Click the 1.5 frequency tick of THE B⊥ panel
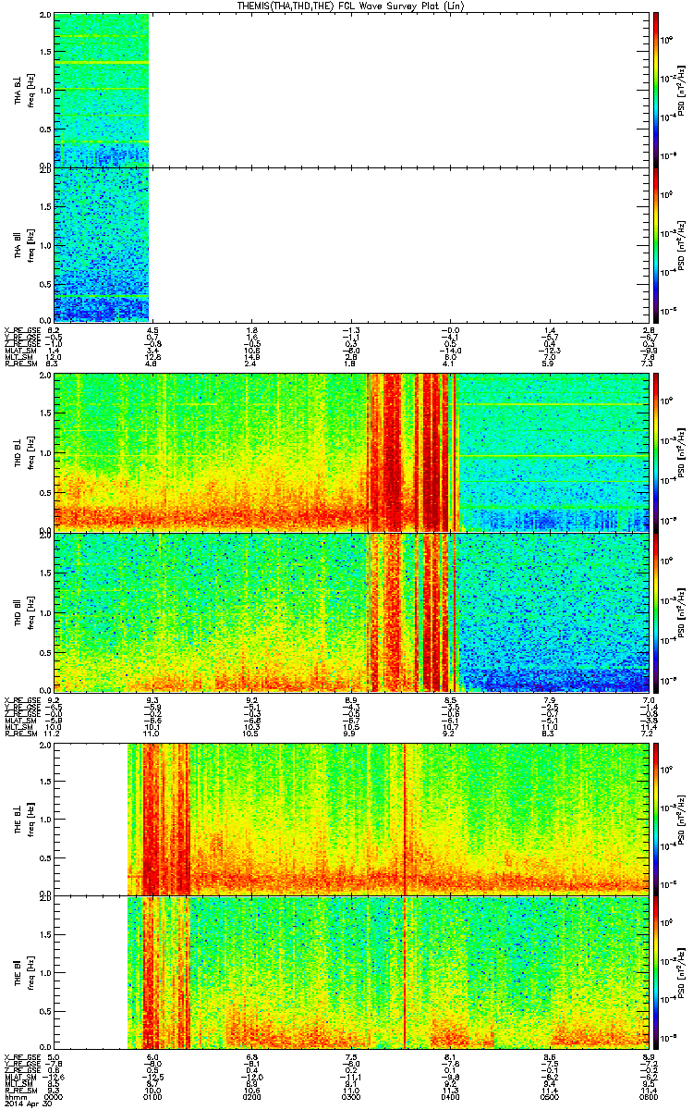The width and height of the screenshot is (693, 1110). click(x=44, y=781)
